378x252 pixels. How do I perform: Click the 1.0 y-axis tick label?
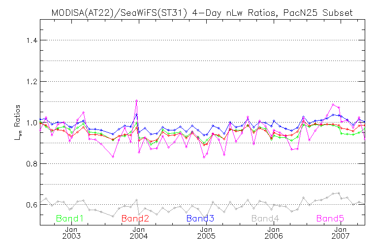coord(32,123)
